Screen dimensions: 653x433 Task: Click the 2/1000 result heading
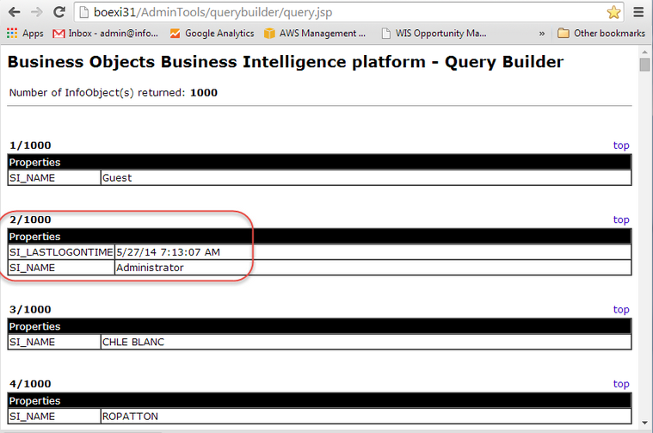pyautogui.click(x=30, y=220)
